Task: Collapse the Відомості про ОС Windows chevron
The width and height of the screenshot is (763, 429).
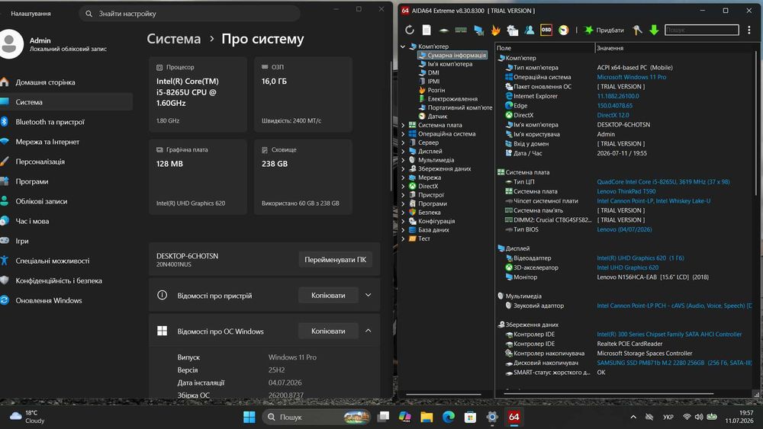Action: click(369, 331)
